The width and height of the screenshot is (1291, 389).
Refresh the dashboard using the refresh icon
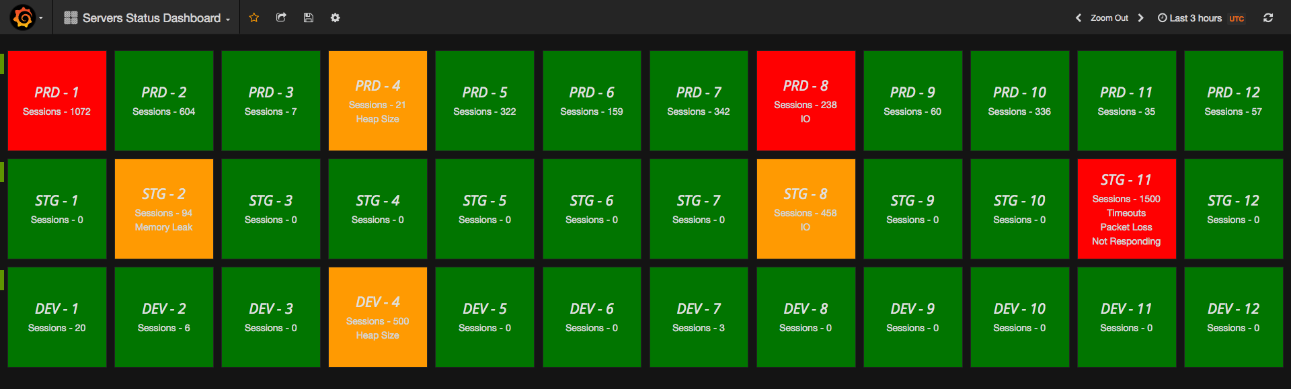(x=1267, y=18)
